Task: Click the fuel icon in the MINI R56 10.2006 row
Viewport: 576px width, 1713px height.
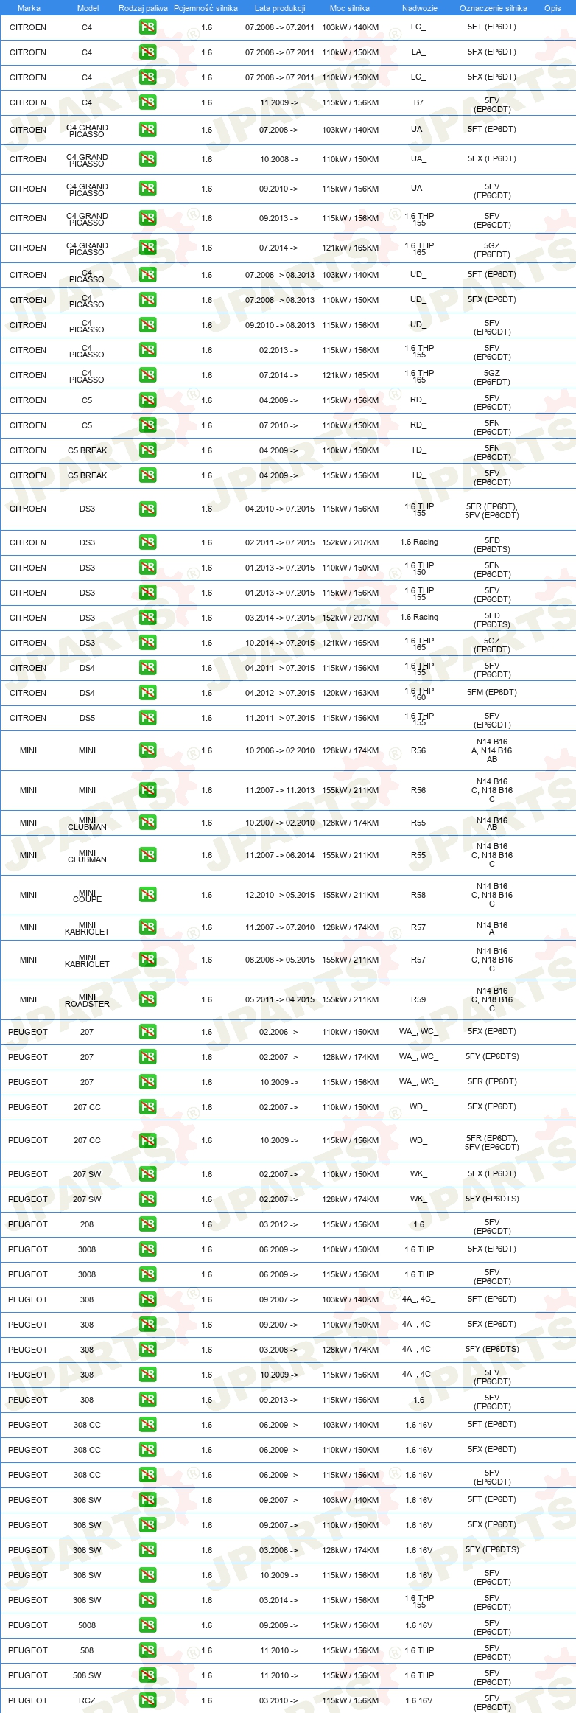Action: [x=147, y=750]
